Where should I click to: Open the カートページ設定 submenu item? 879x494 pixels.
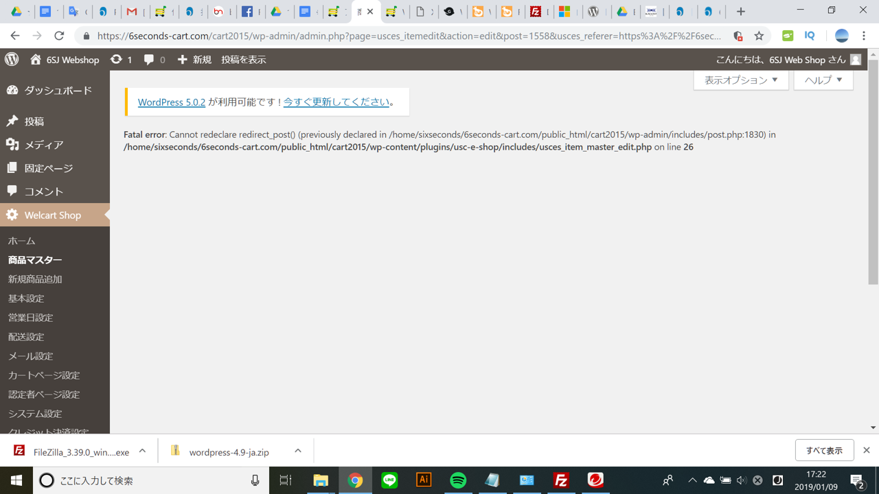click(x=44, y=375)
